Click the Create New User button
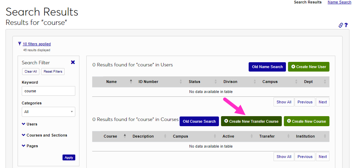 (309, 67)
